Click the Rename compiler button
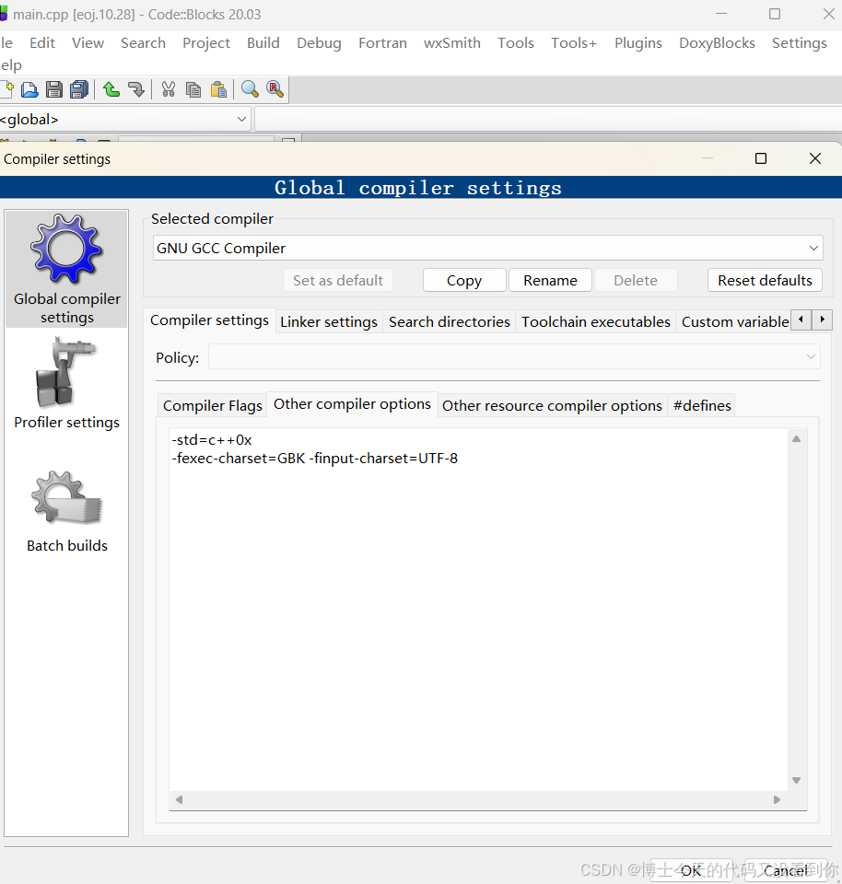Viewport: 842px width, 884px height. pos(550,280)
